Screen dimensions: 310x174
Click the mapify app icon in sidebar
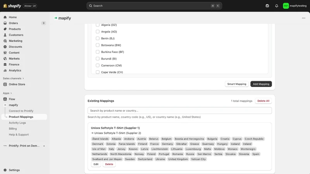(x=5, y=105)
